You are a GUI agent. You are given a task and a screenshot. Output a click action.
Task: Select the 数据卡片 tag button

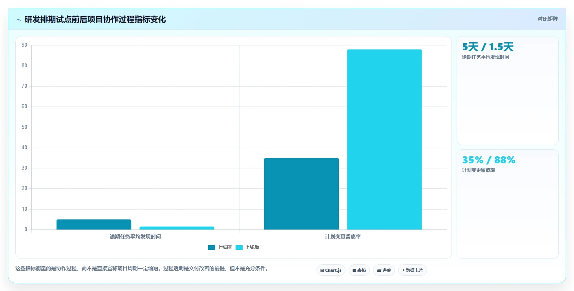413,270
